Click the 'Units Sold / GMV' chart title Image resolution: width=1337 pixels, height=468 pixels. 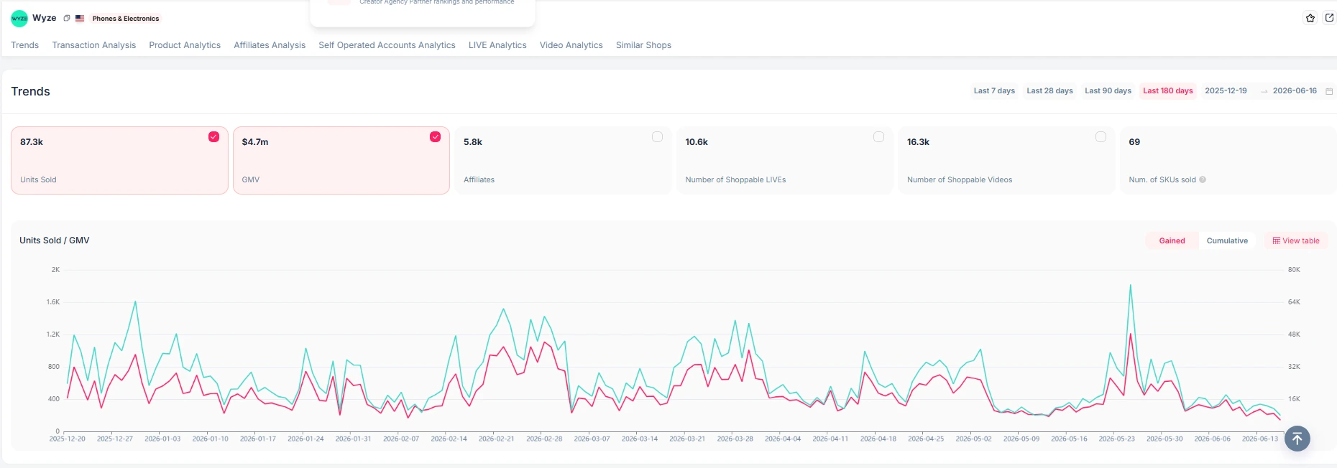pos(55,240)
